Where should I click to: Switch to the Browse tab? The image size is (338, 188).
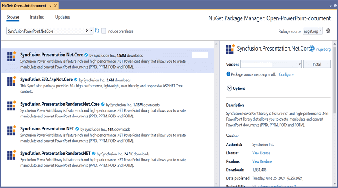click(x=13, y=17)
